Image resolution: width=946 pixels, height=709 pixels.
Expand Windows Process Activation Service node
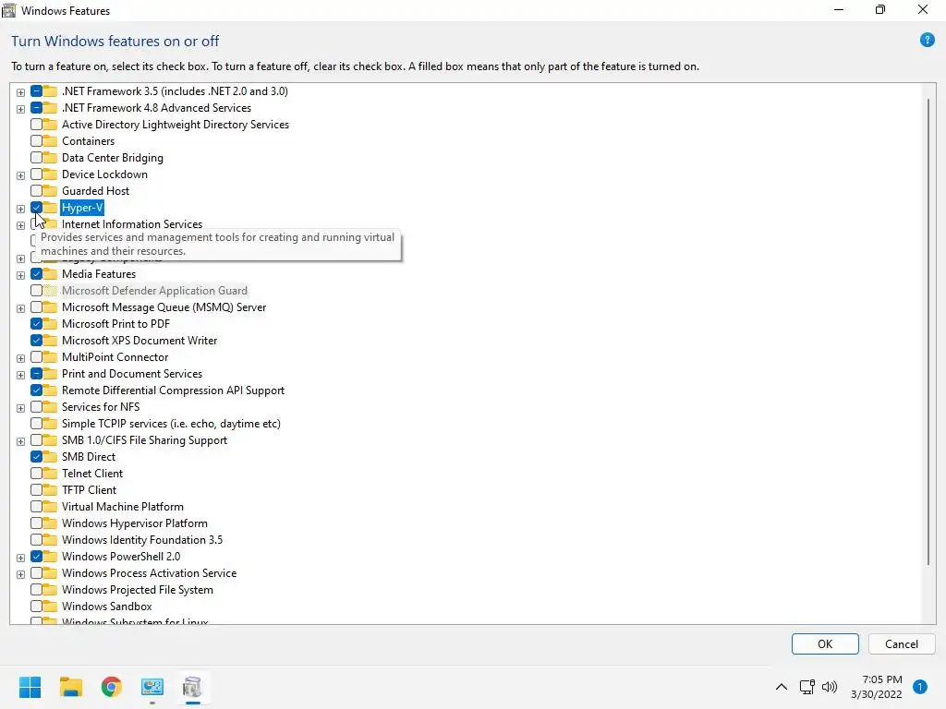tap(20, 574)
